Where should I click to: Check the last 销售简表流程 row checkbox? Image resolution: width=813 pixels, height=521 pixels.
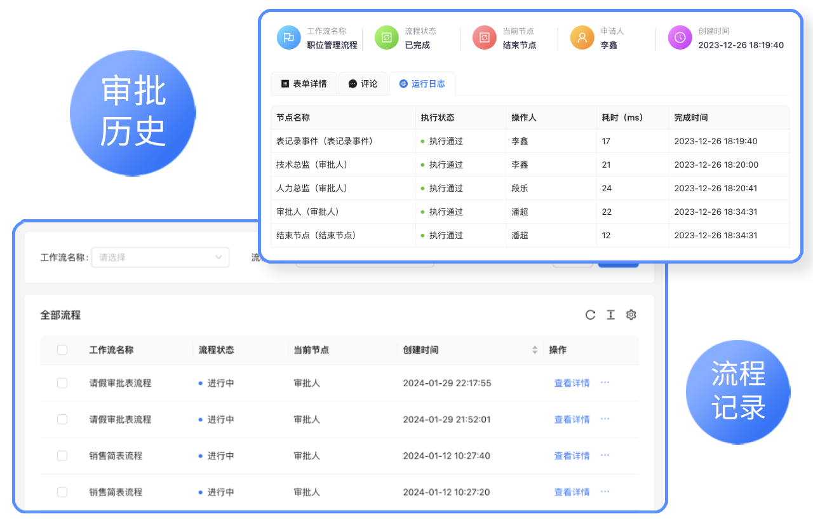coord(62,492)
